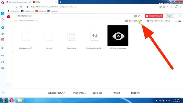
Task: Open File Explorer from taskbar
Action: pos(20,100)
